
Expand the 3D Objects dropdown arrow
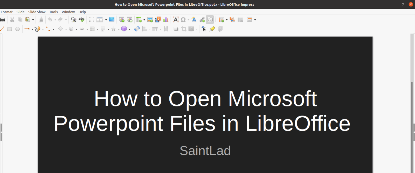(129, 29)
